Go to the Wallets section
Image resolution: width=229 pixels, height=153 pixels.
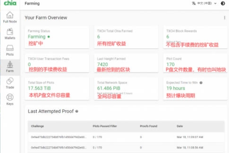[10, 33]
